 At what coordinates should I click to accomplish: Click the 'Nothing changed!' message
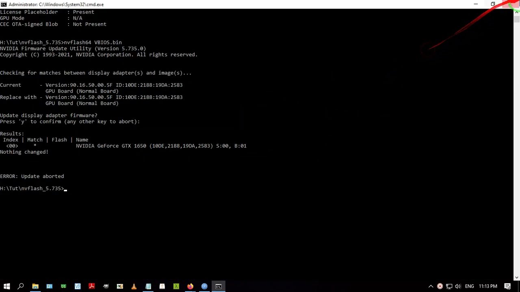24,152
